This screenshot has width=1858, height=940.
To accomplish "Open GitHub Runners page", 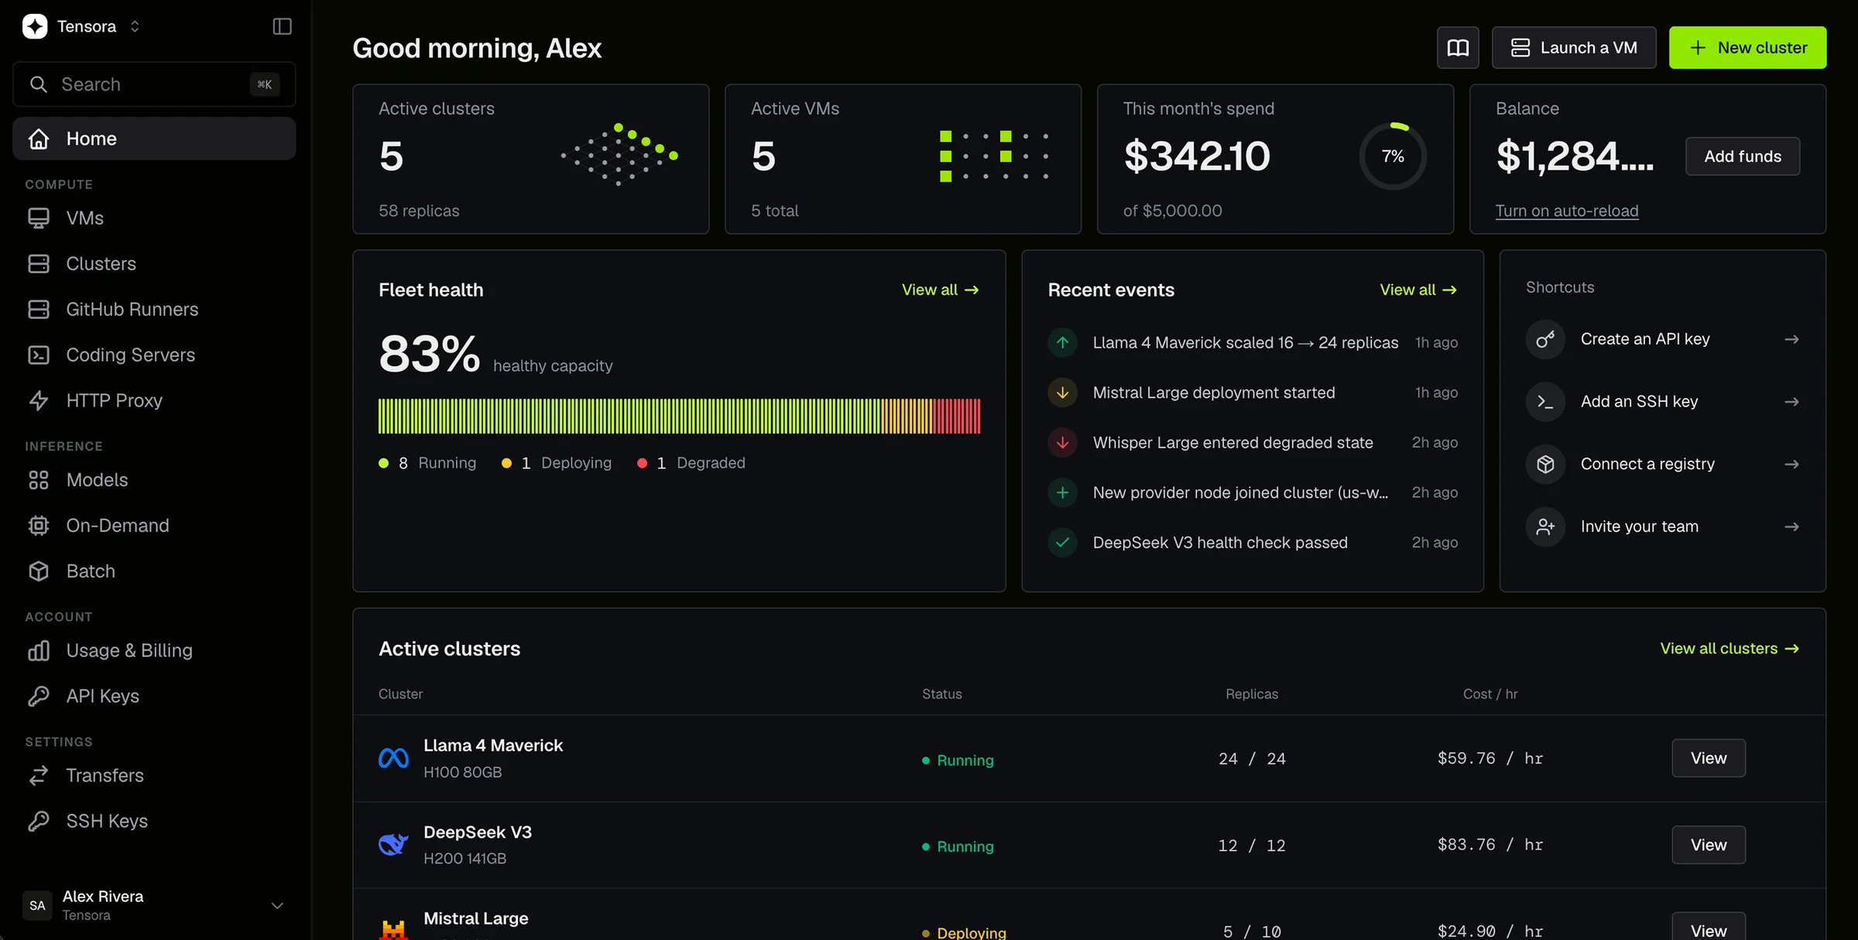I will [x=154, y=310].
